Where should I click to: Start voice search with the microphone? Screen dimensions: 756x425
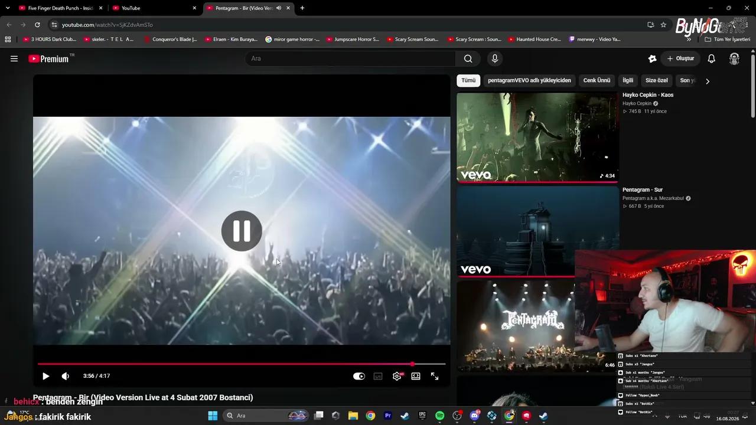[495, 58]
